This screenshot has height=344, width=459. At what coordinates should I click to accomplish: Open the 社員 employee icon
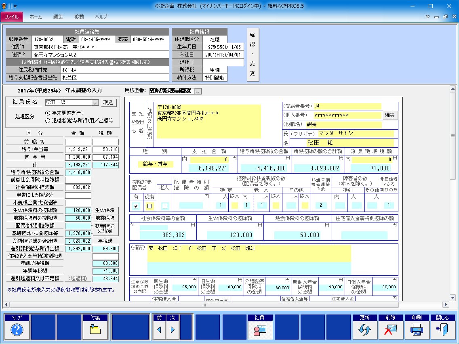pyautogui.click(x=259, y=329)
